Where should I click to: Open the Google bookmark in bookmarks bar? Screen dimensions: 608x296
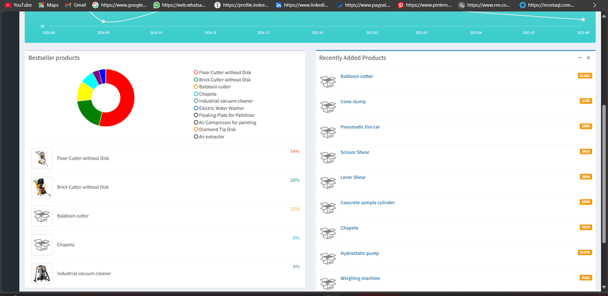click(120, 5)
